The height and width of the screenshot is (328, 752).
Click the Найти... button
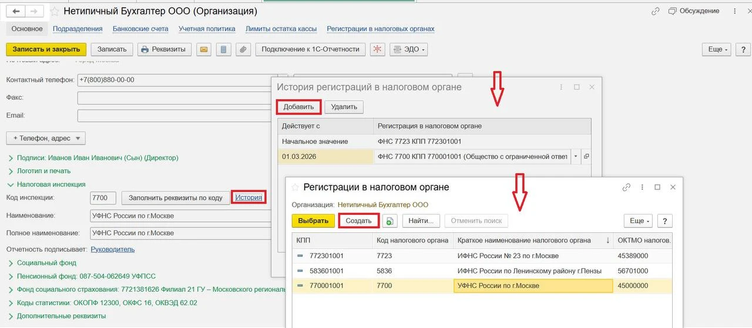click(x=421, y=221)
